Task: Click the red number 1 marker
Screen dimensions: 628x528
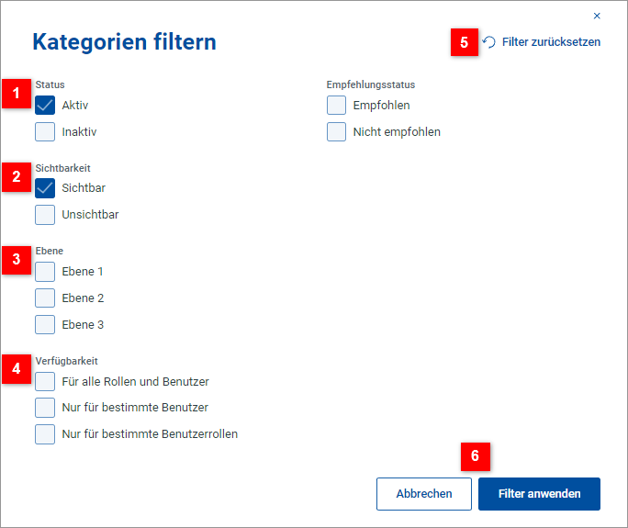Action: pyautogui.click(x=16, y=94)
